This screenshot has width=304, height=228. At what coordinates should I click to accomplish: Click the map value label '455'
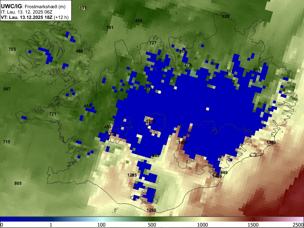[87, 106]
